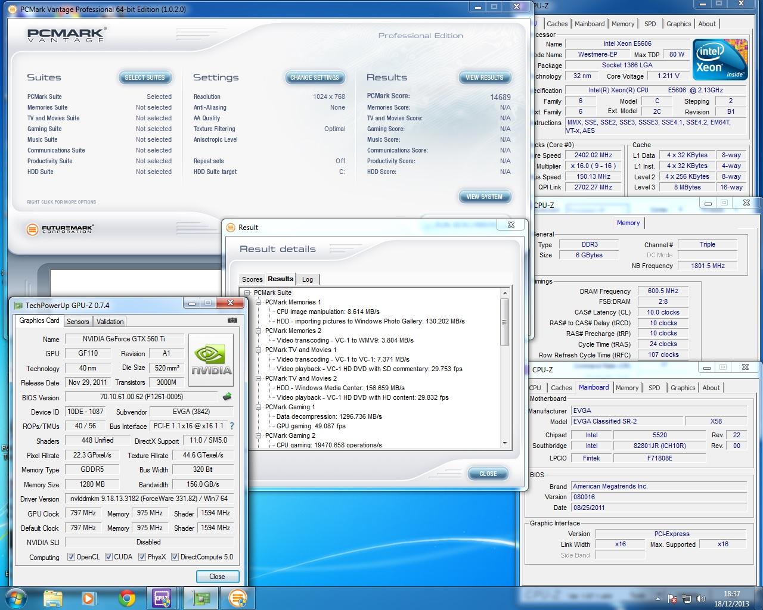The width and height of the screenshot is (763, 610).
Task: Click the Intel Xeon logo in CPU-Z
Action: point(720,59)
